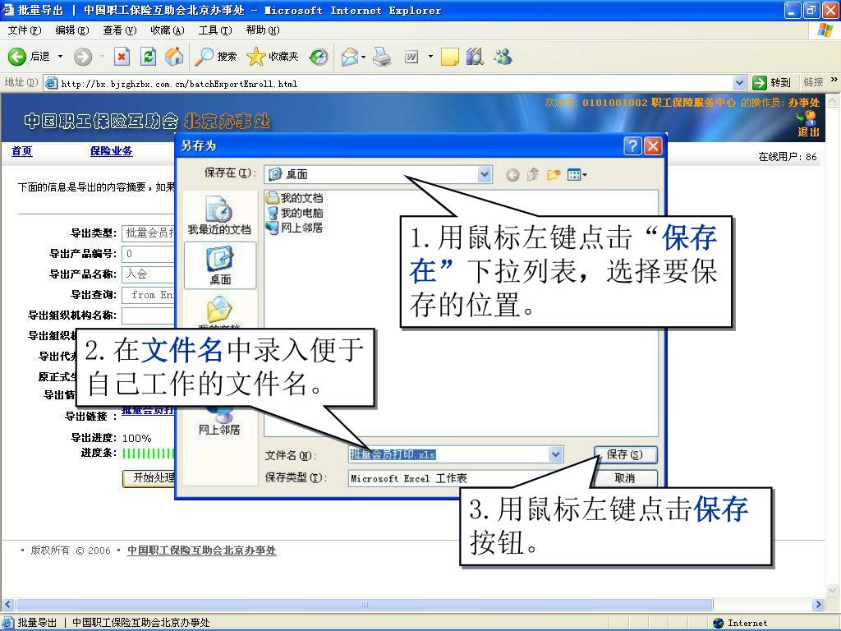Select My Network Places (网上邻居) in sidebar
This screenshot has width=841, height=631.
219,422
